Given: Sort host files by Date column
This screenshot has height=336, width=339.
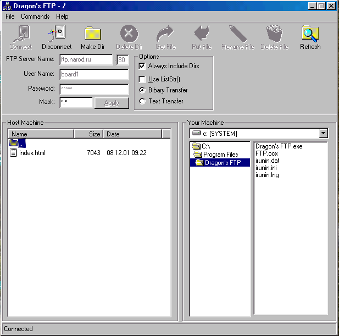Looking at the screenshot, I should (132, 134).
